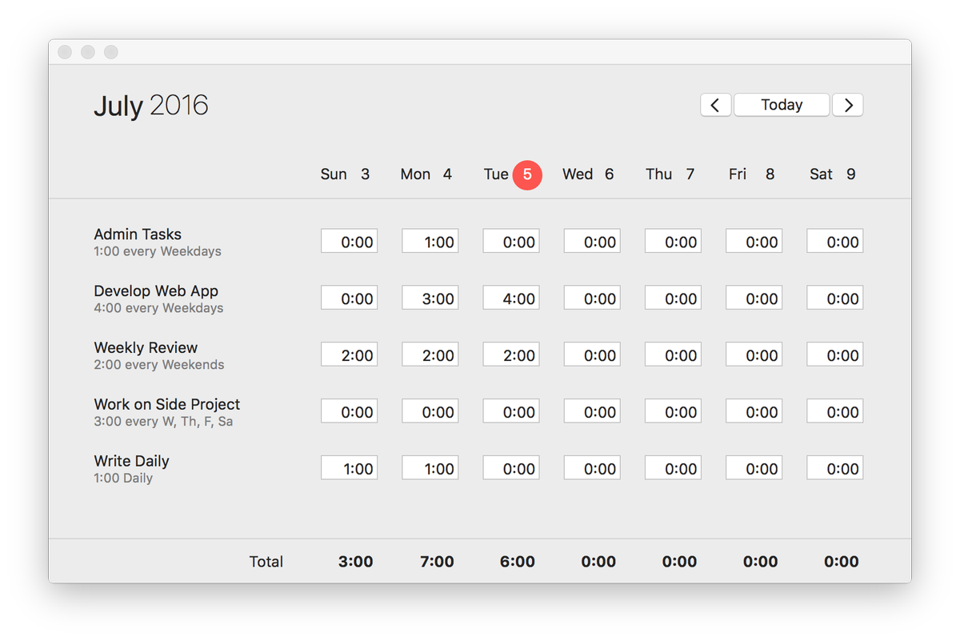Edit Write Daily Tuesday time
960x641 pixels.
(511, 469)
